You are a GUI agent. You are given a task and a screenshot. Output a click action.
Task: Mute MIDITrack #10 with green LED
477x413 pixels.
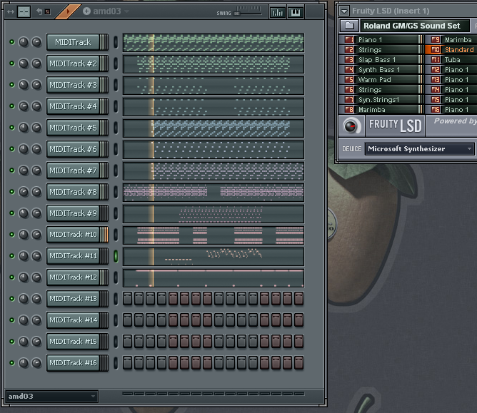[12, 234]
